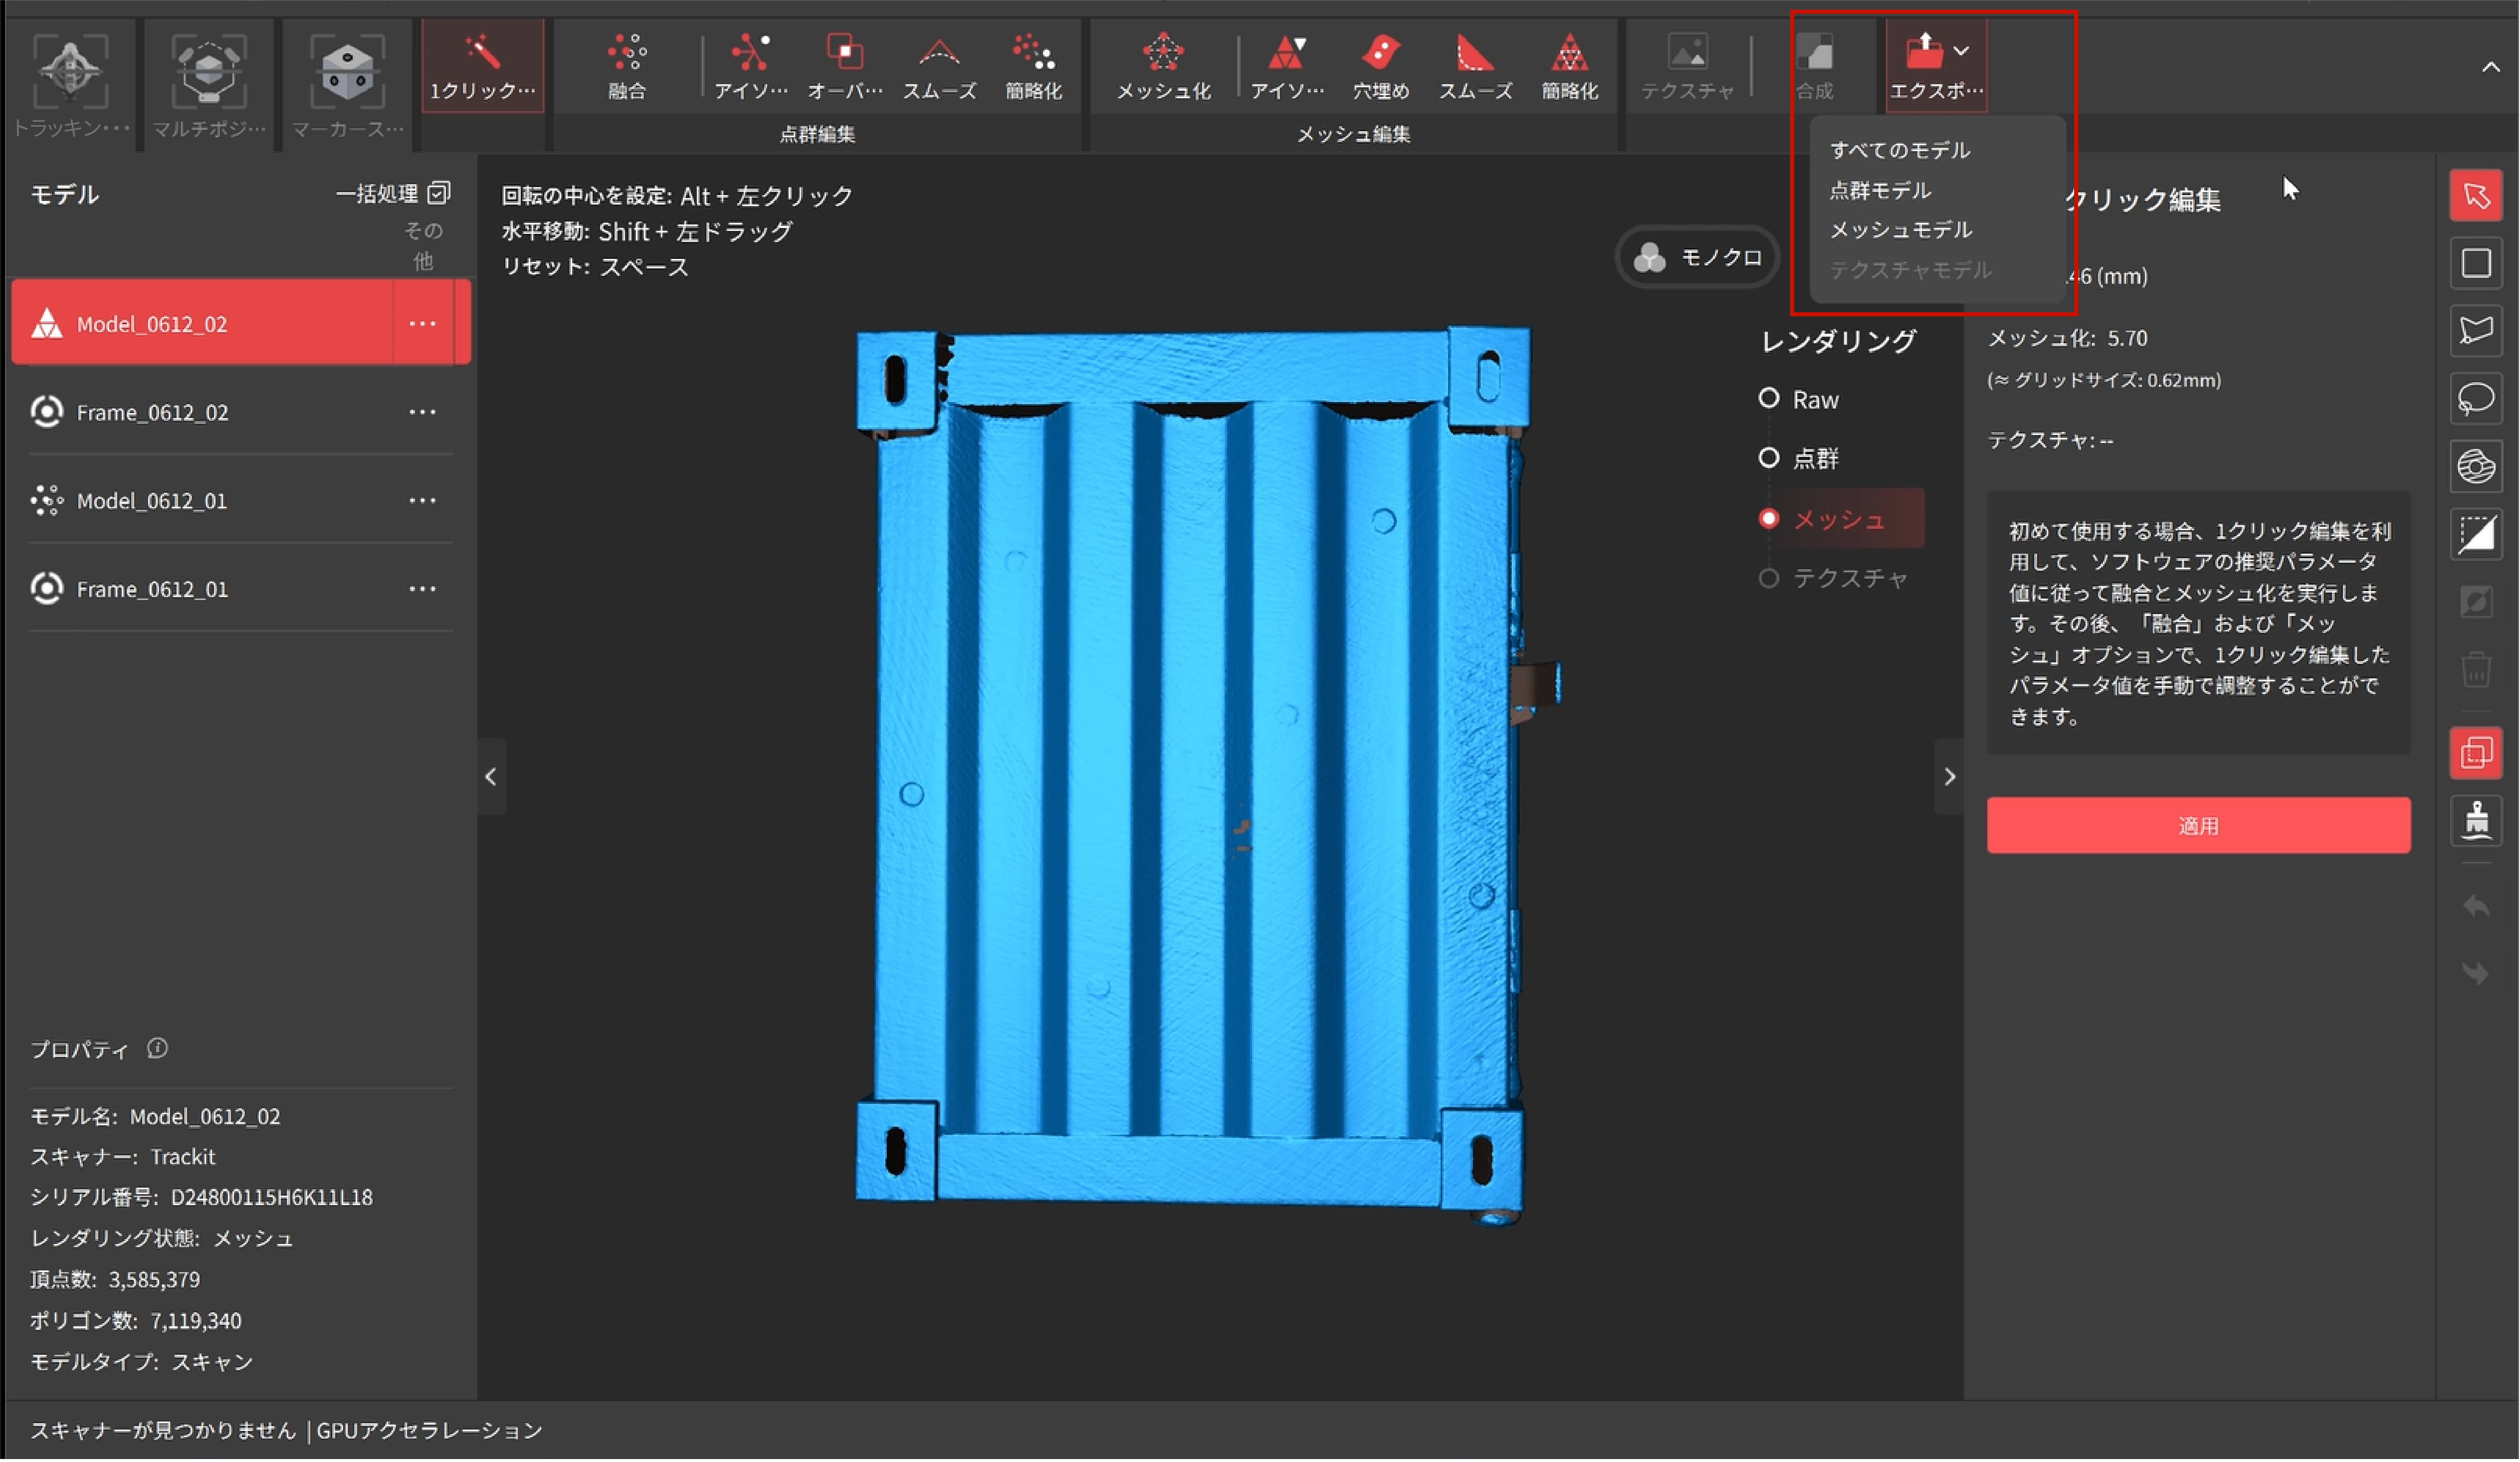Image resolution: width=2520 pixels, height=1462 pixels.
Task: Choose the lasso selection tool in right sidebar
Action: tap(2475, 399)
